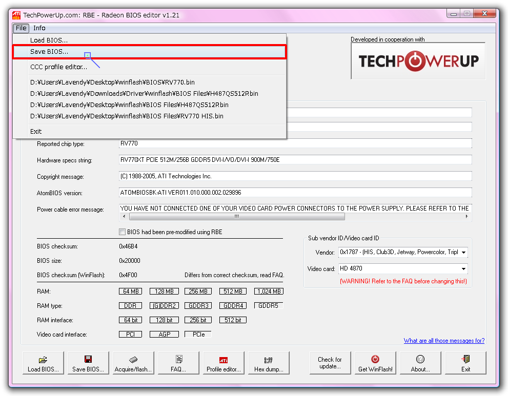Click right arrow of power cable message scrollbar
Viewport: 508px width, 396px height.
[466, 216]
